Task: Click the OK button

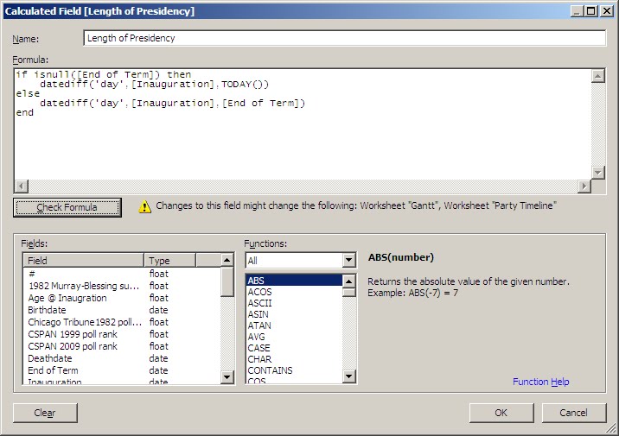Action: click(501, 413)
